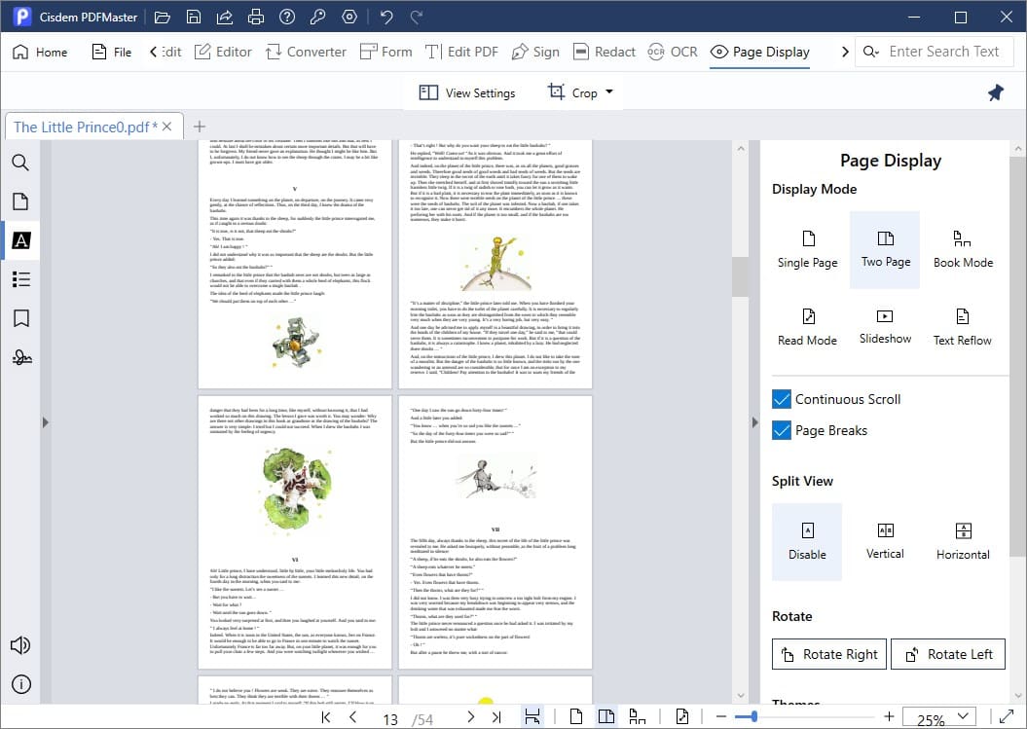
Task: Open the zoom percentage dropdown
Action: 963,716
